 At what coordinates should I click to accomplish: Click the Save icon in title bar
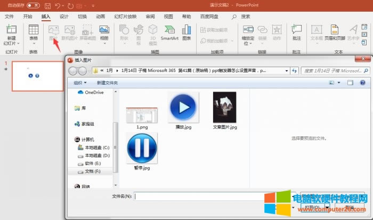pos(47,5)
